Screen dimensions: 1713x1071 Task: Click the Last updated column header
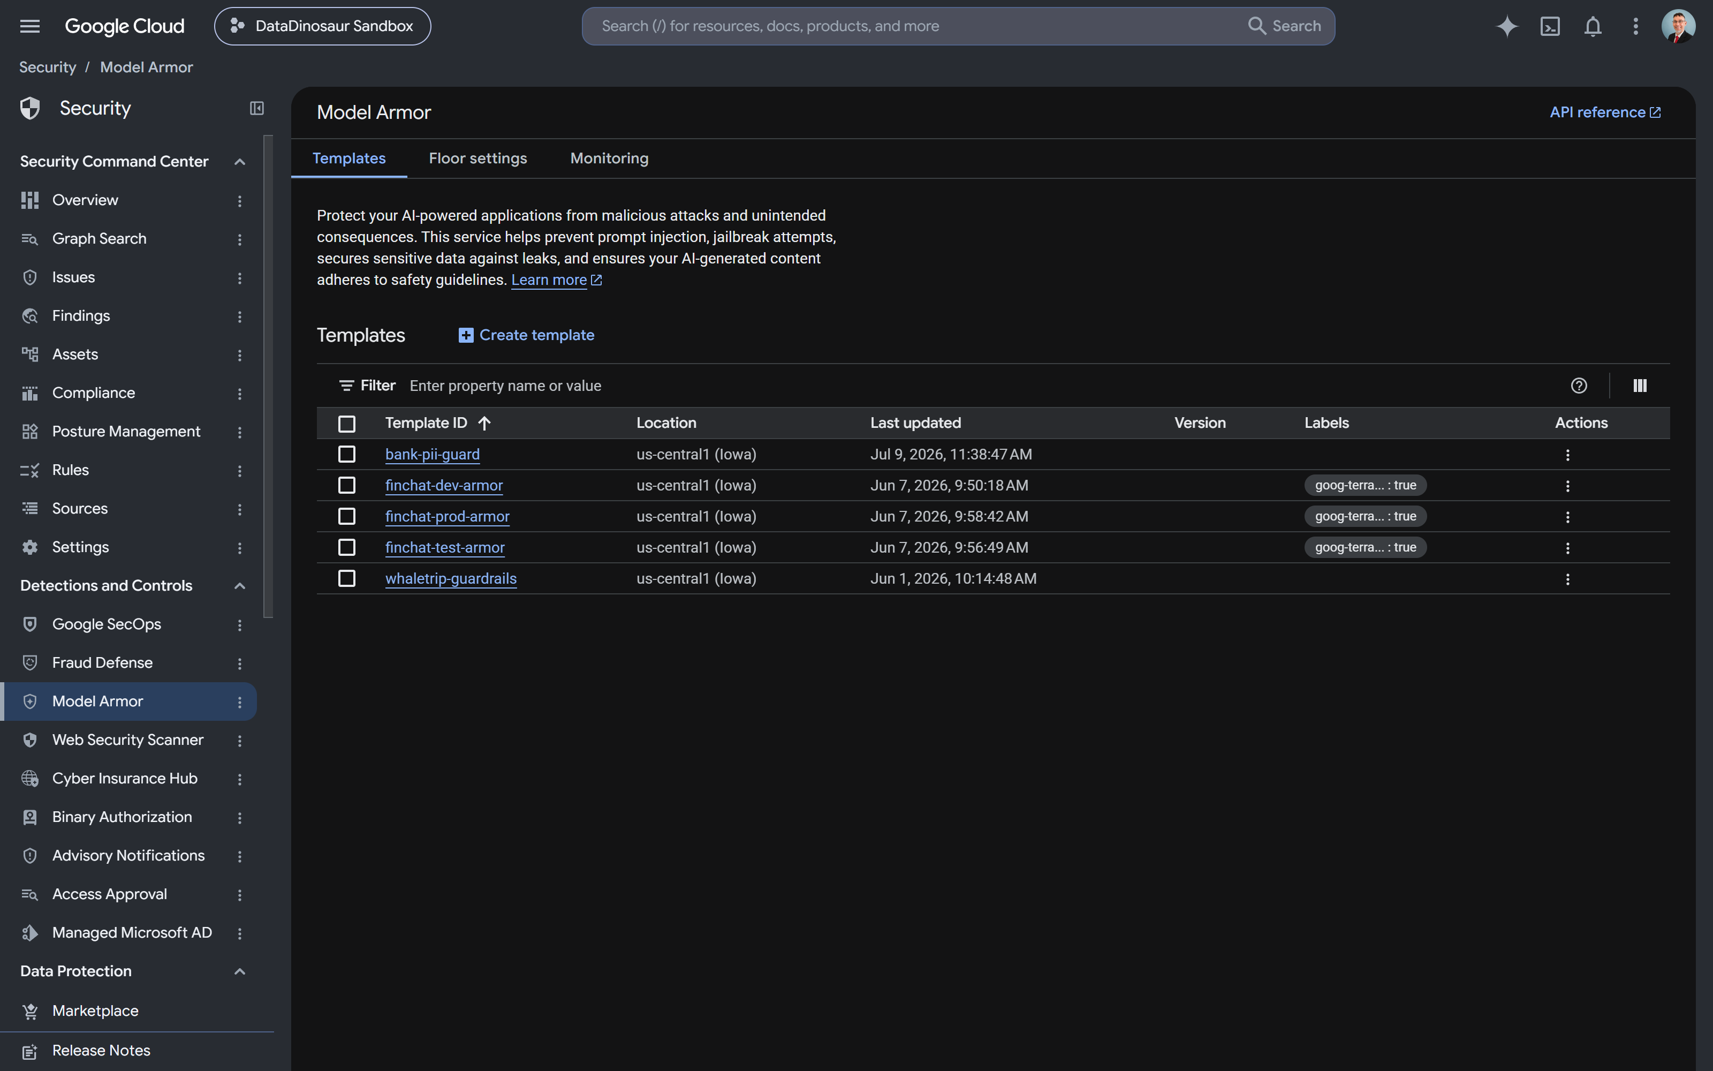tap(915, 424)
